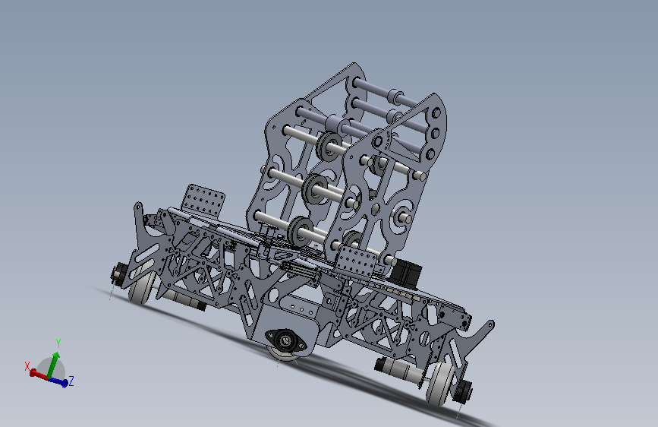658x427 pixels.
Task: Select the black stepper motor on the frame's right side
Action: click(x=406, y=274)
